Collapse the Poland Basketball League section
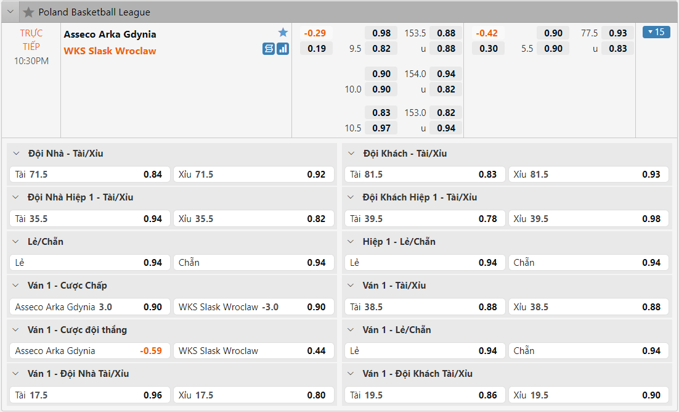Screen dimensions: 679x412 (x=10, y=12)
